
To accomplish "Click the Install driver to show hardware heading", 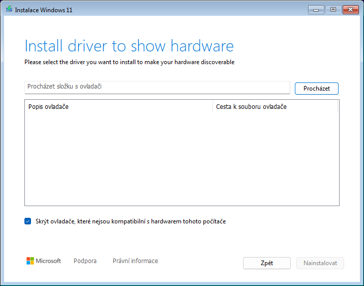I will click(129, 46).
